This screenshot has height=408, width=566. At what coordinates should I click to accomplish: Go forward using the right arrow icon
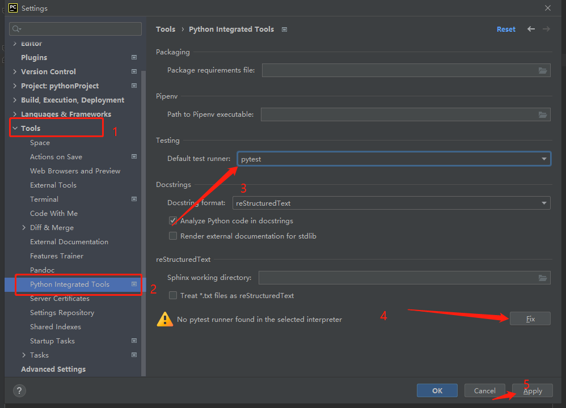click(x=546, y=29)
